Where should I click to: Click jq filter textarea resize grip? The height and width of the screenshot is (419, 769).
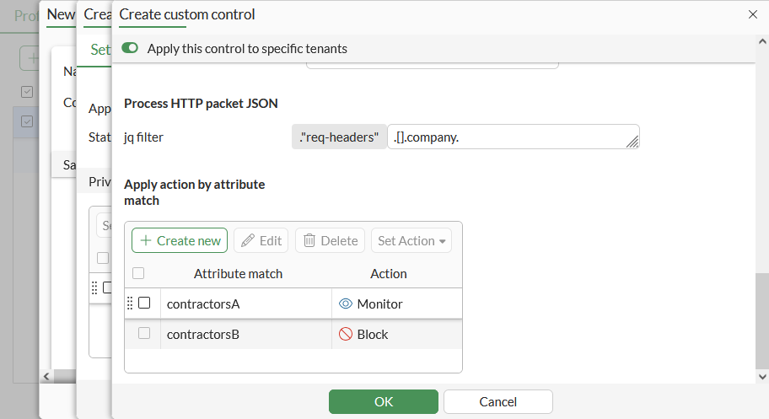(x=632, y=142)
